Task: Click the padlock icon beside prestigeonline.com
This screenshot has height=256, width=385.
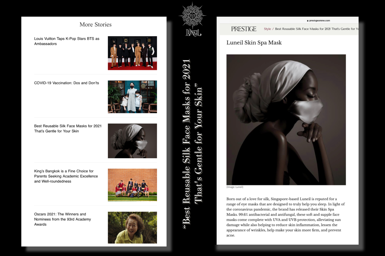Action: [308, 21]
